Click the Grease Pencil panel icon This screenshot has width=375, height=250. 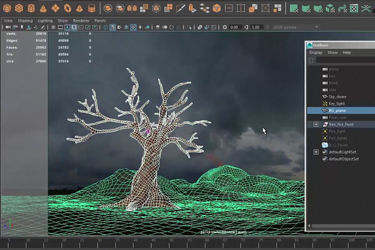[43, 27]
